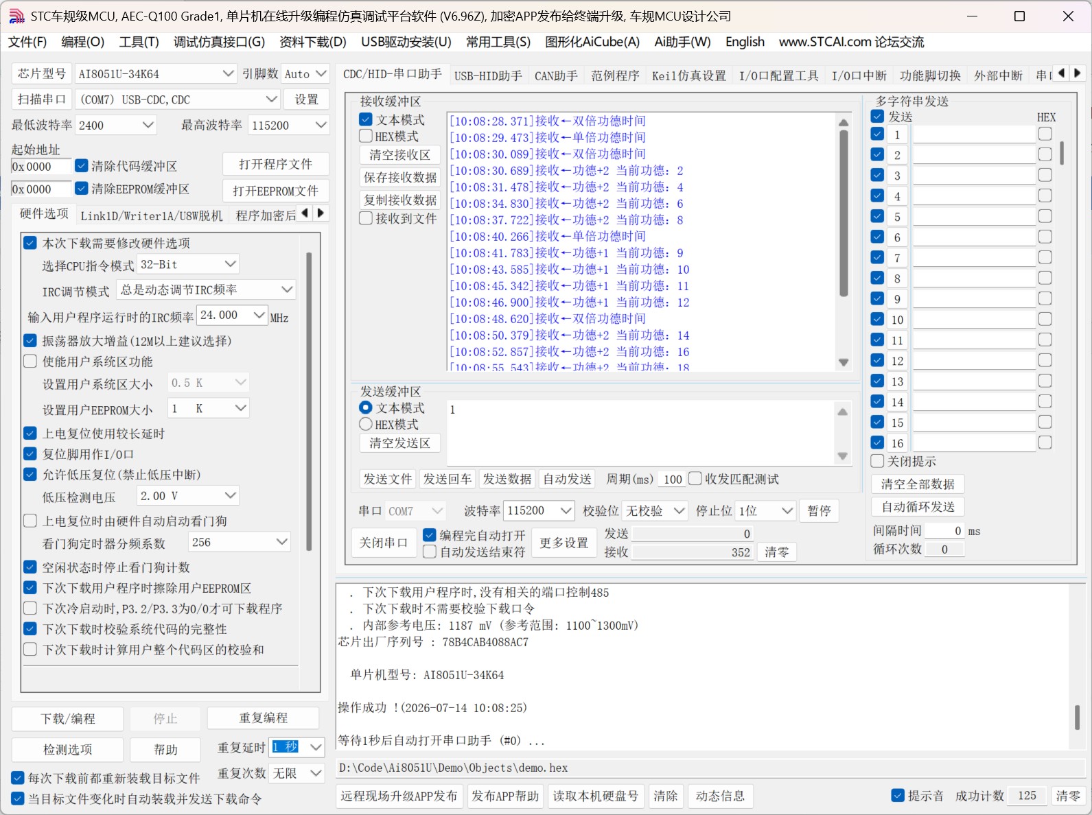The height and width of the screenshot is (815, 1092).
Task: Enable 收发匹配测试 checkbox
Action: click(695, 478)
